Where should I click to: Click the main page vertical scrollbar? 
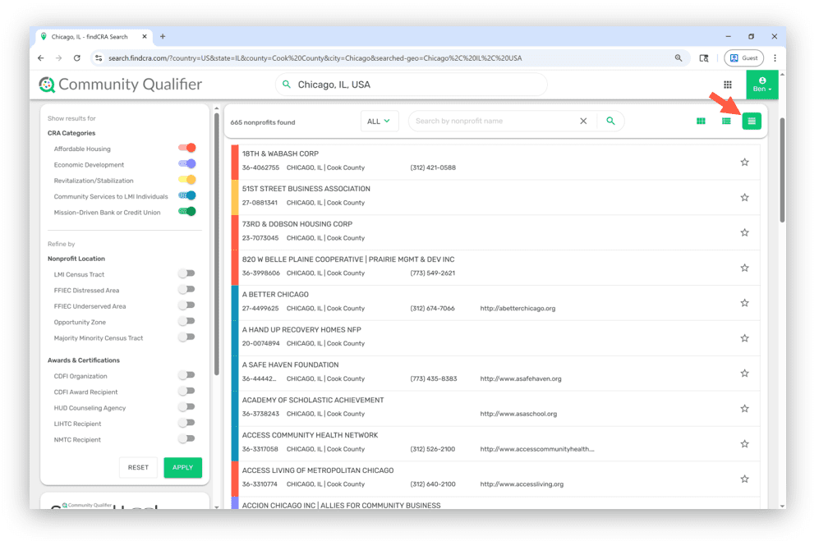coord(782,170)
